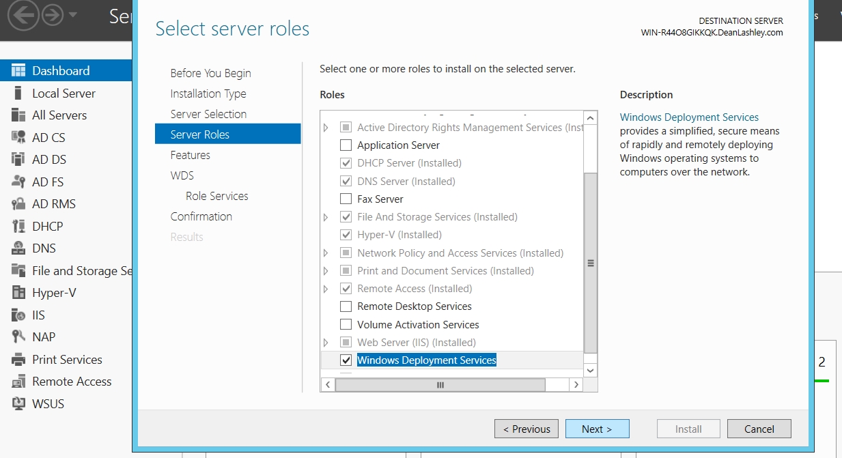842x458 pixels.
Task: Expand the Remote Access role tree
Action: click(x=326, y=289)
